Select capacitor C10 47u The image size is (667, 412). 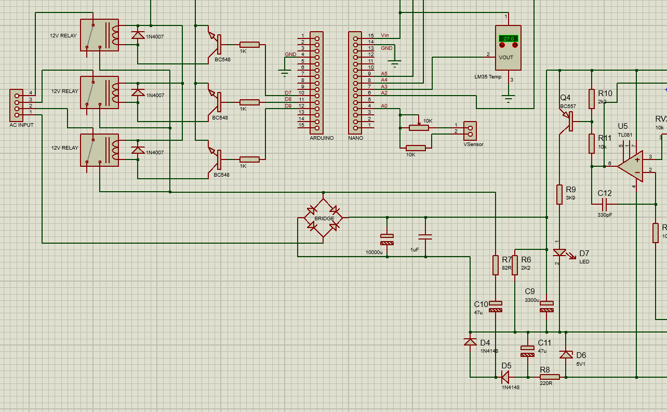pos(496,307)
